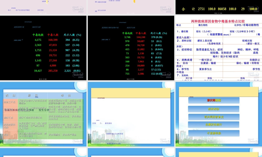Click the 3,746 value in green

127,37
